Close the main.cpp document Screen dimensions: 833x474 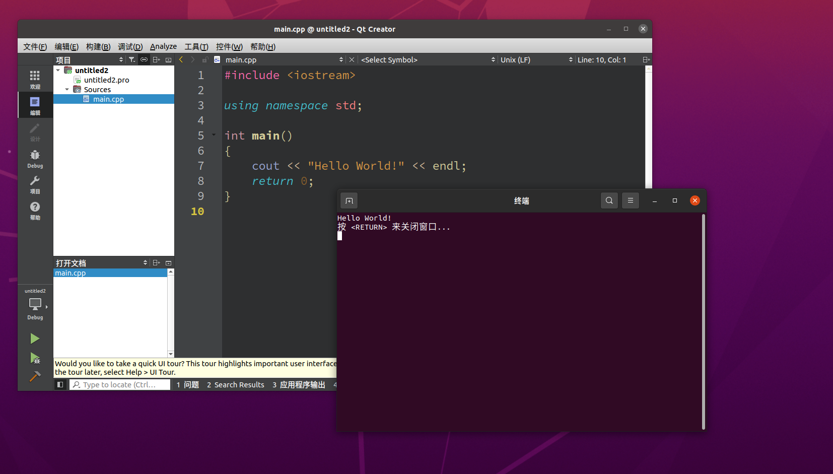(352, 59)
